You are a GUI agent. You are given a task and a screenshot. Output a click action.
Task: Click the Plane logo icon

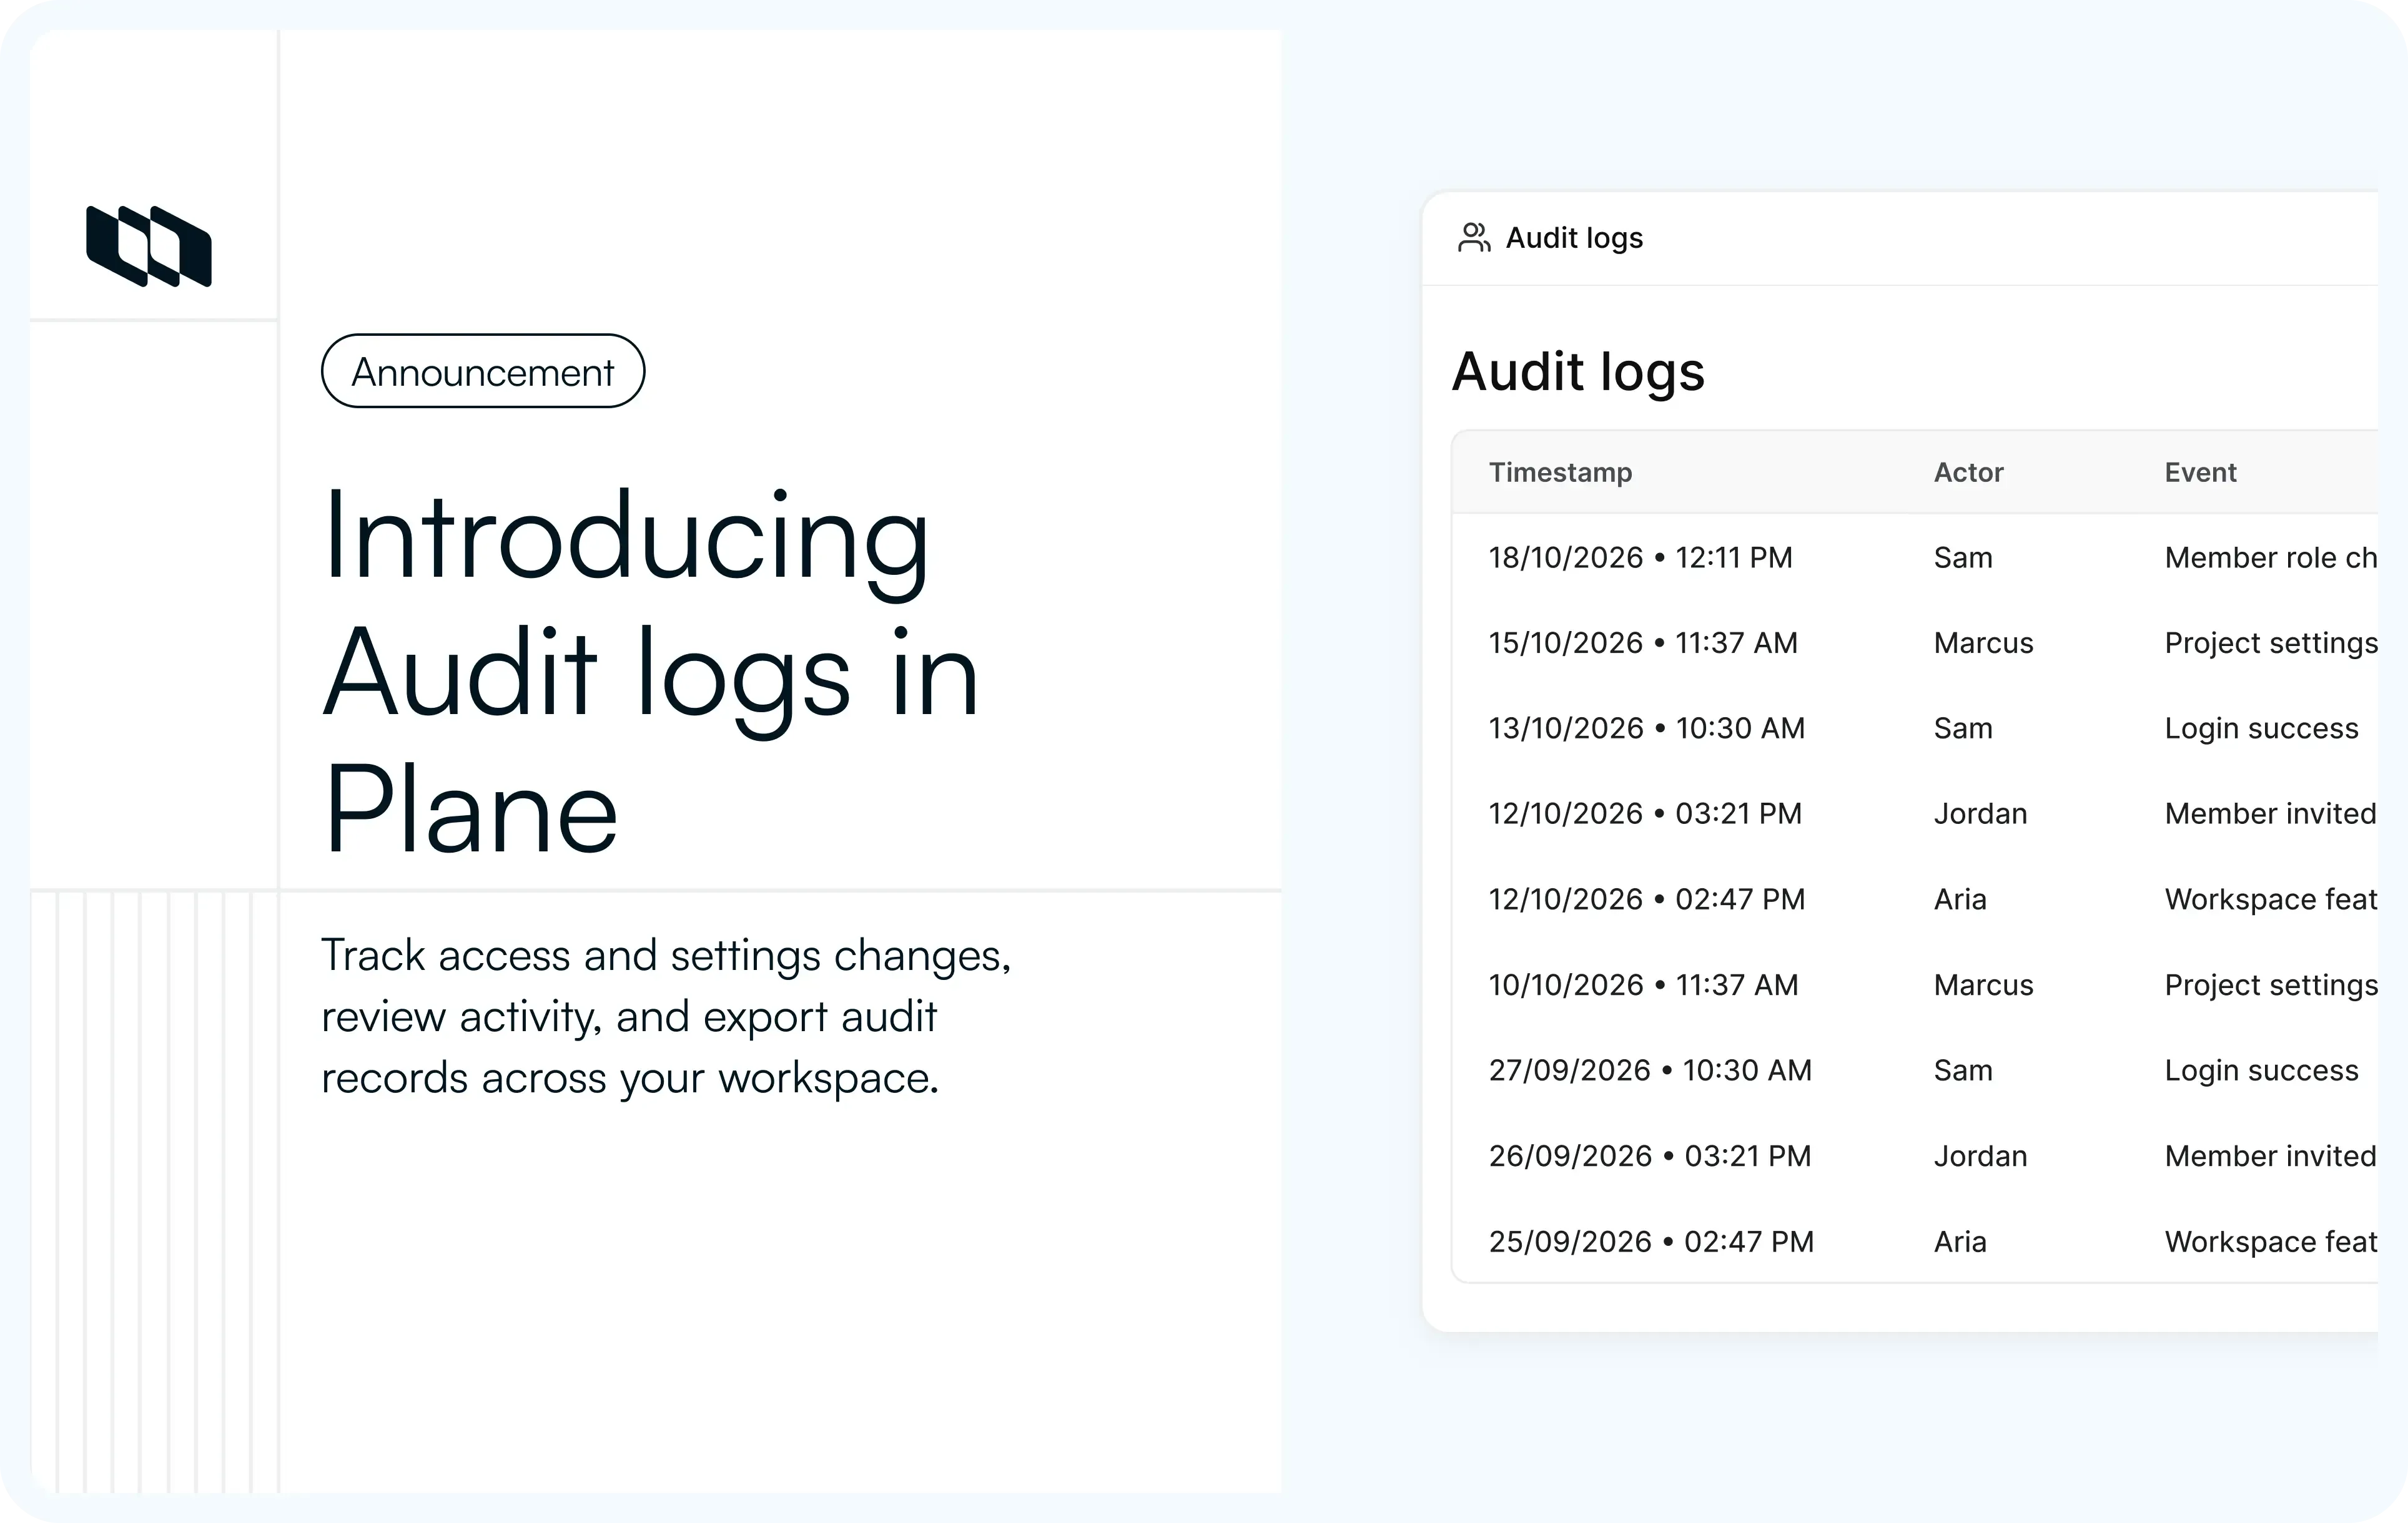pos(149,246)
